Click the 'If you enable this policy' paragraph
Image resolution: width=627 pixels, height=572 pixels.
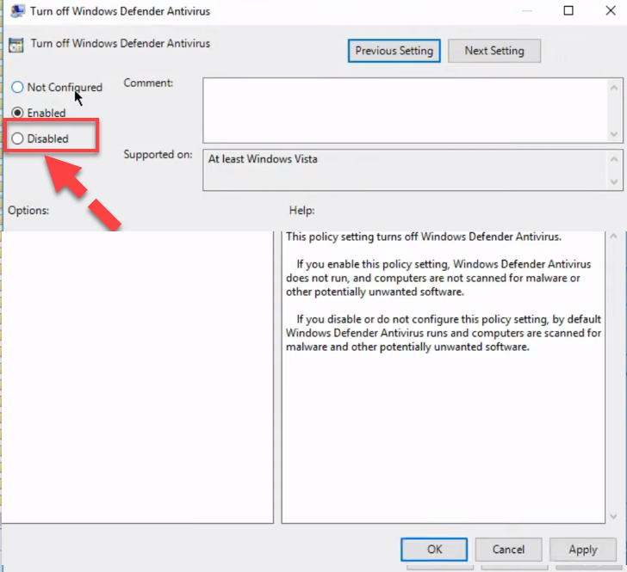pyautogui.click(x=438, y=278)
